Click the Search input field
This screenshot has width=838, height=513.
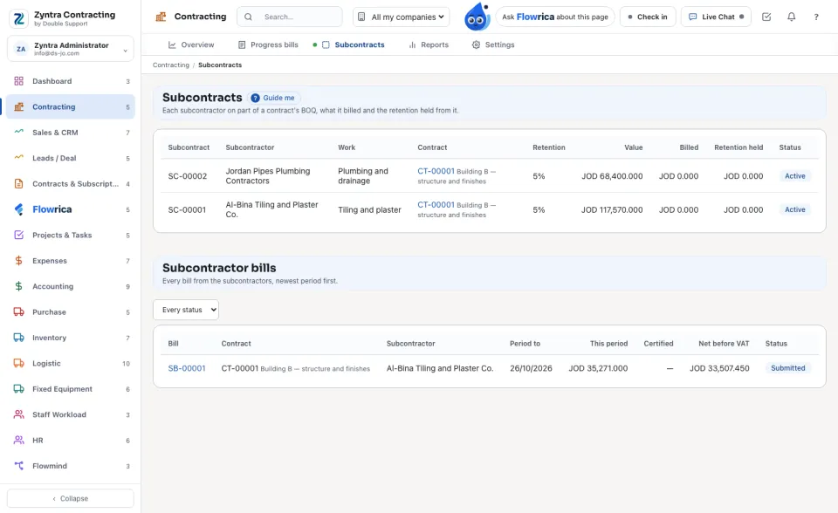pyautogui.click(x=290, y=17)
